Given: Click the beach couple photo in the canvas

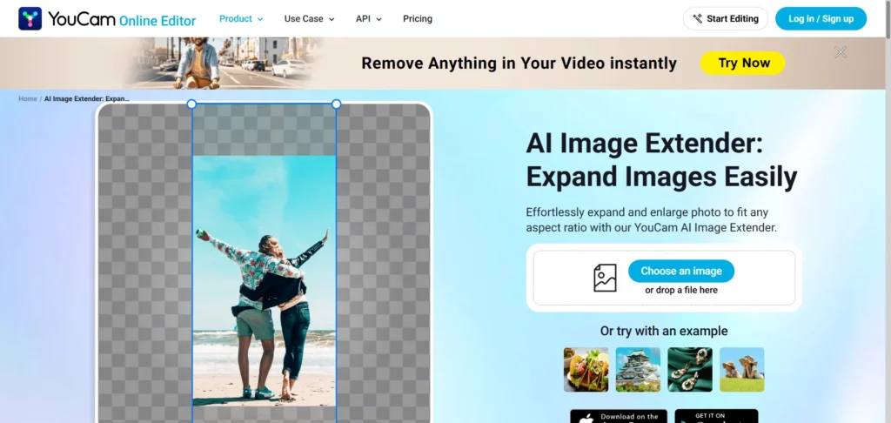Looking at the screenshot, I should tap(265, 280).
